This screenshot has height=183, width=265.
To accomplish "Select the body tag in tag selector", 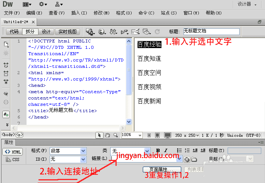I will (x=8, y=135).
